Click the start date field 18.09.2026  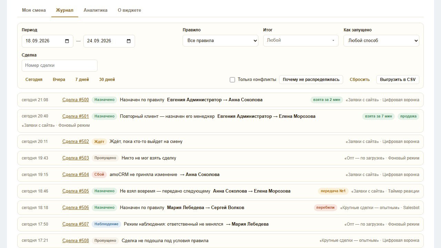click(x=48, y=41)
